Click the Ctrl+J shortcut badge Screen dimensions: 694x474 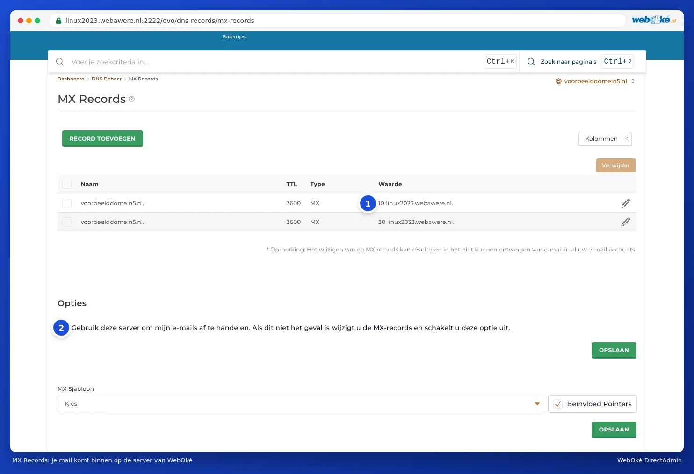tap(618, 61)
